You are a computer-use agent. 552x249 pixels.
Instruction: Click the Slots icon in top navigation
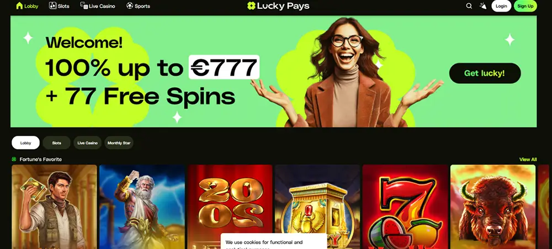click(53, 6)
